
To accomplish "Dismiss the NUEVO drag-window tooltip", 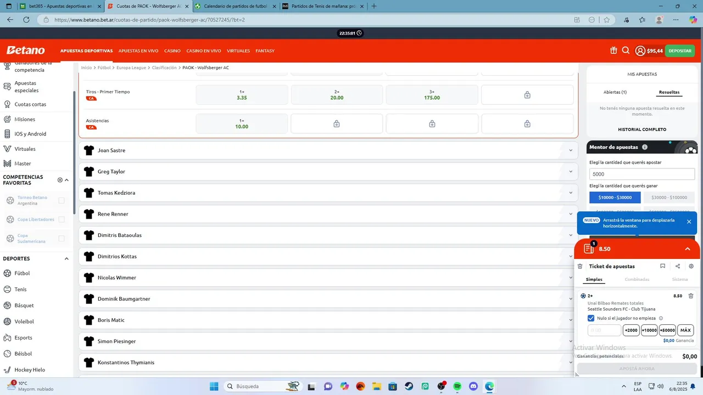I will [x=689, y=222].
